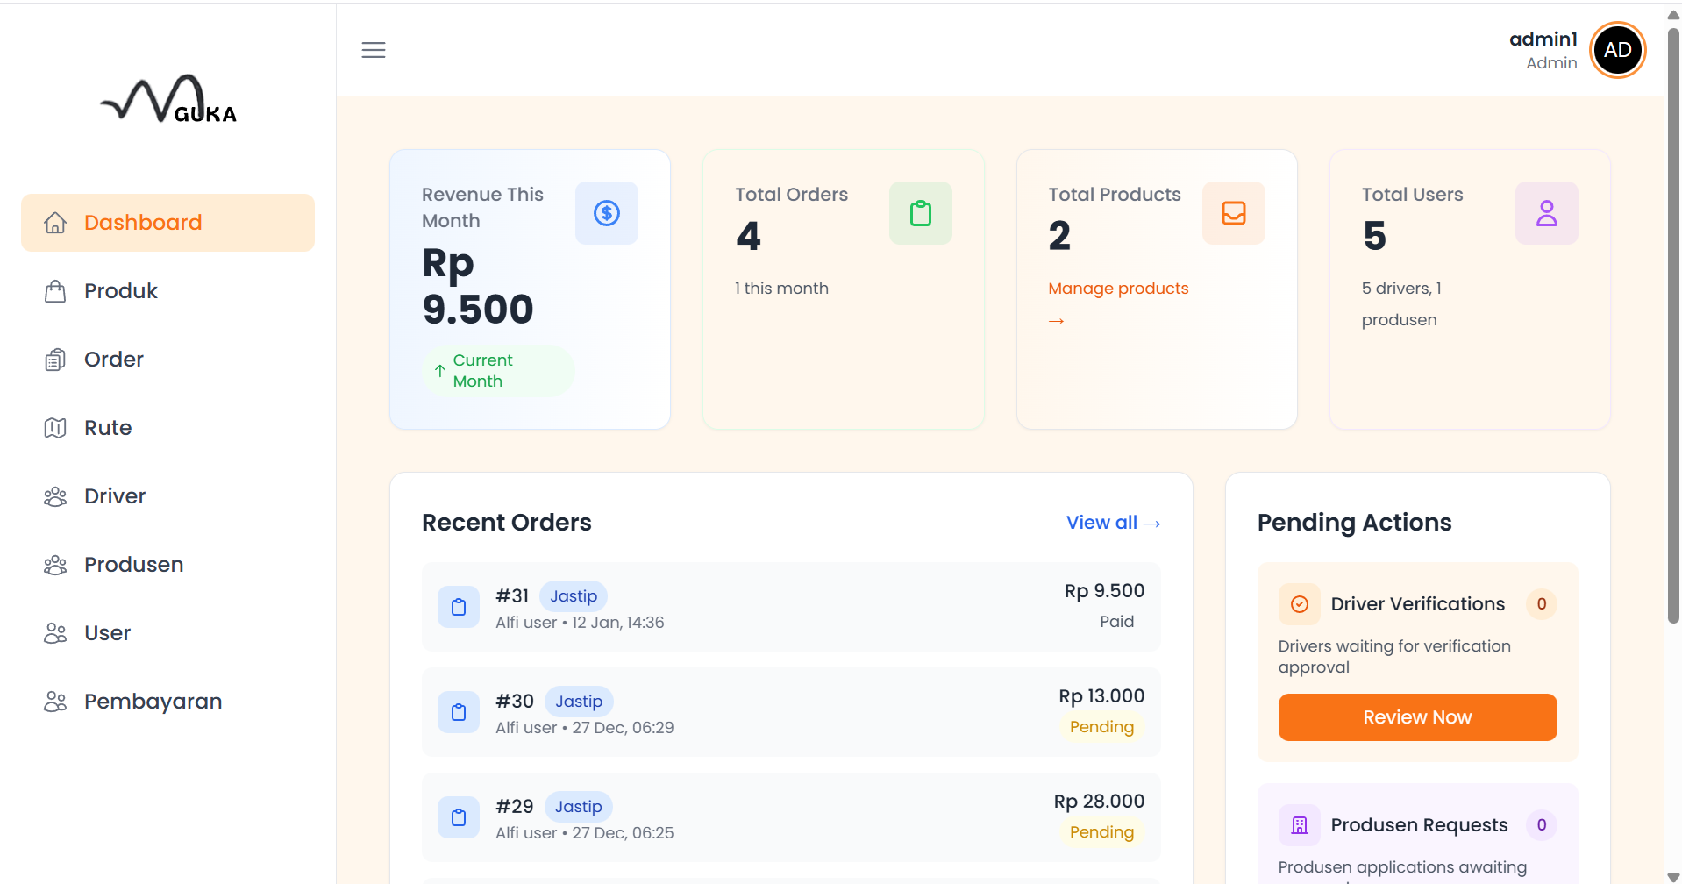
Task: Click the orange Total Products inbox icon
Action: [1233, 213]
